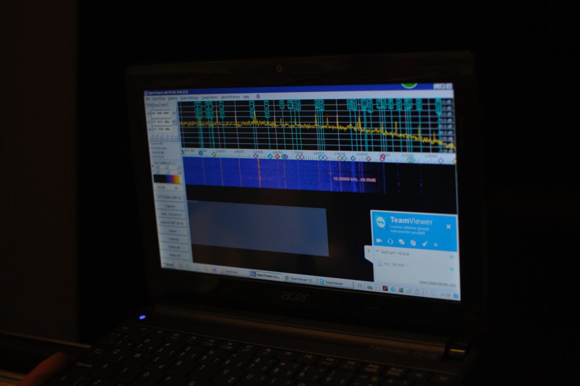Click the waterfall frequency readout 18.50000 kHz
The height and width of the screenshot is (386, 580).
click(355, 179)
